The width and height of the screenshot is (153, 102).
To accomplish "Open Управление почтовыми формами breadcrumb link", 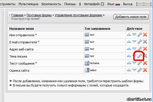I will click(x=78, y=15).
